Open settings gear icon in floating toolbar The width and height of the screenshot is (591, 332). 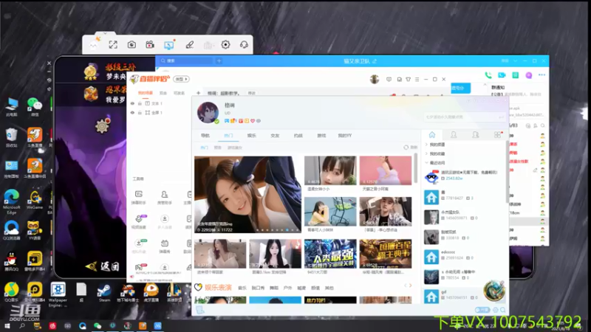point(225,45)
